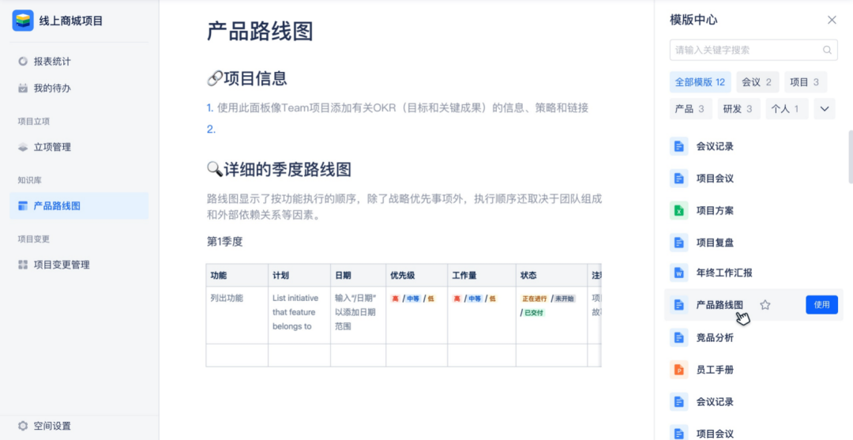Select the 项目会议 template right above 项目方案

pyautogui.click(x=715, y=179)
